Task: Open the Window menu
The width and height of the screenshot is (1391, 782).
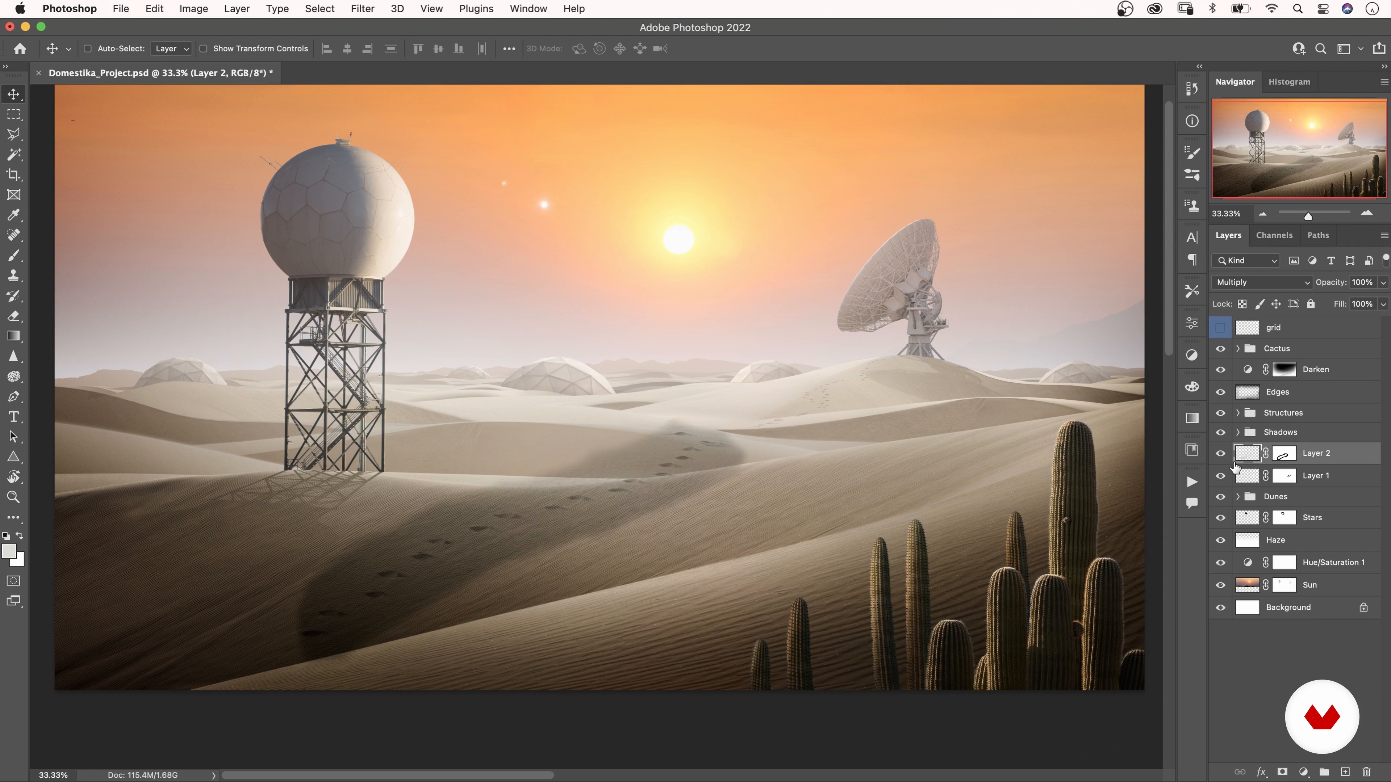Action: coord(528,9)
